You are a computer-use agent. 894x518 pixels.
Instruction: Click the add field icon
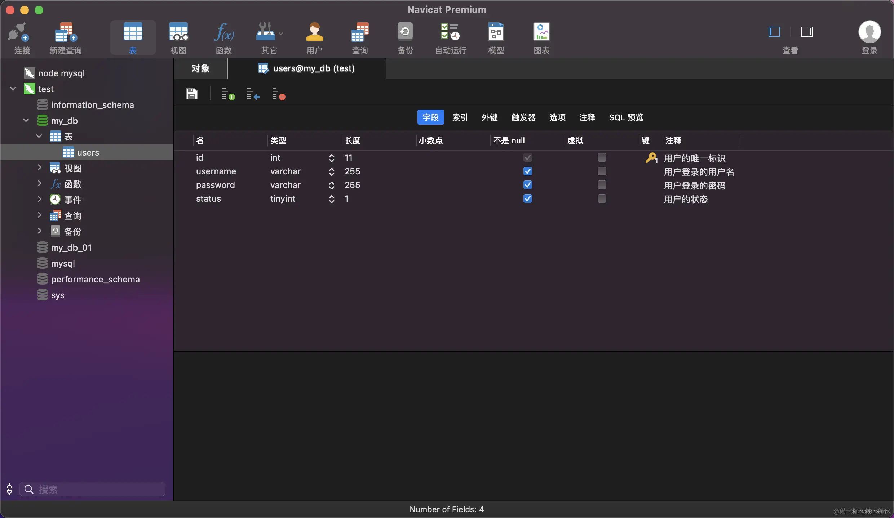click(x=227, y=94)
